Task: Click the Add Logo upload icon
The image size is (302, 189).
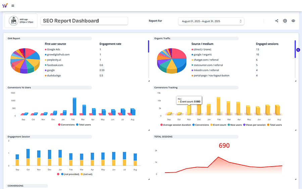Action: [x=14, y=21]
